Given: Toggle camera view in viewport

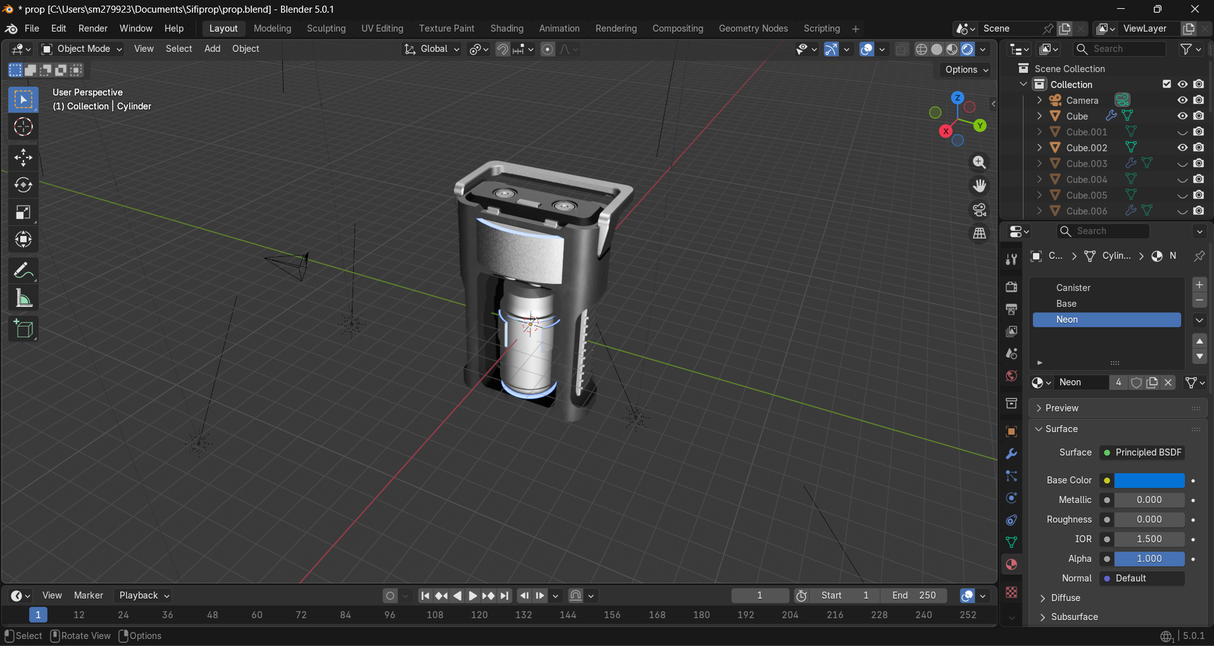Looking at the screenshot, I should (x=979, y=209).
